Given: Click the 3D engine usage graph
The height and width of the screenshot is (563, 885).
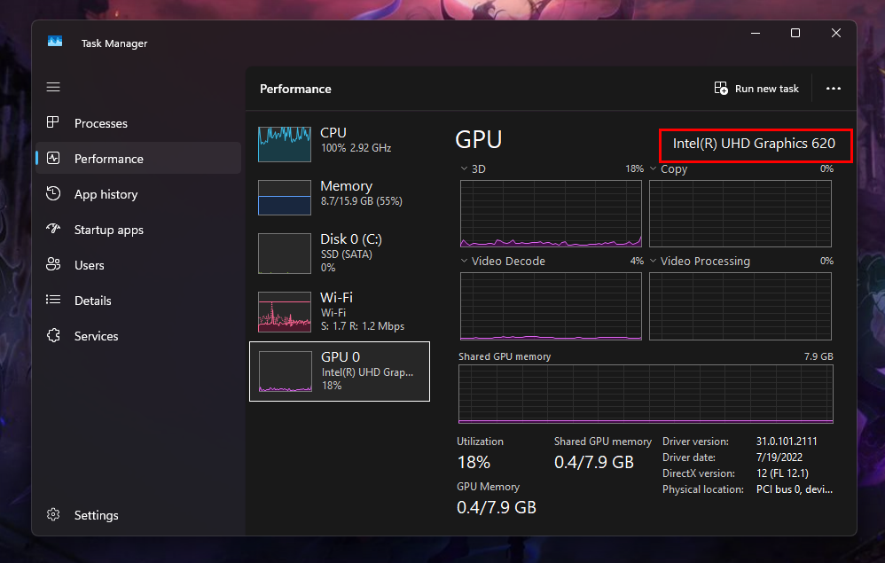Looking at the screenshot, I should point(551,214).
